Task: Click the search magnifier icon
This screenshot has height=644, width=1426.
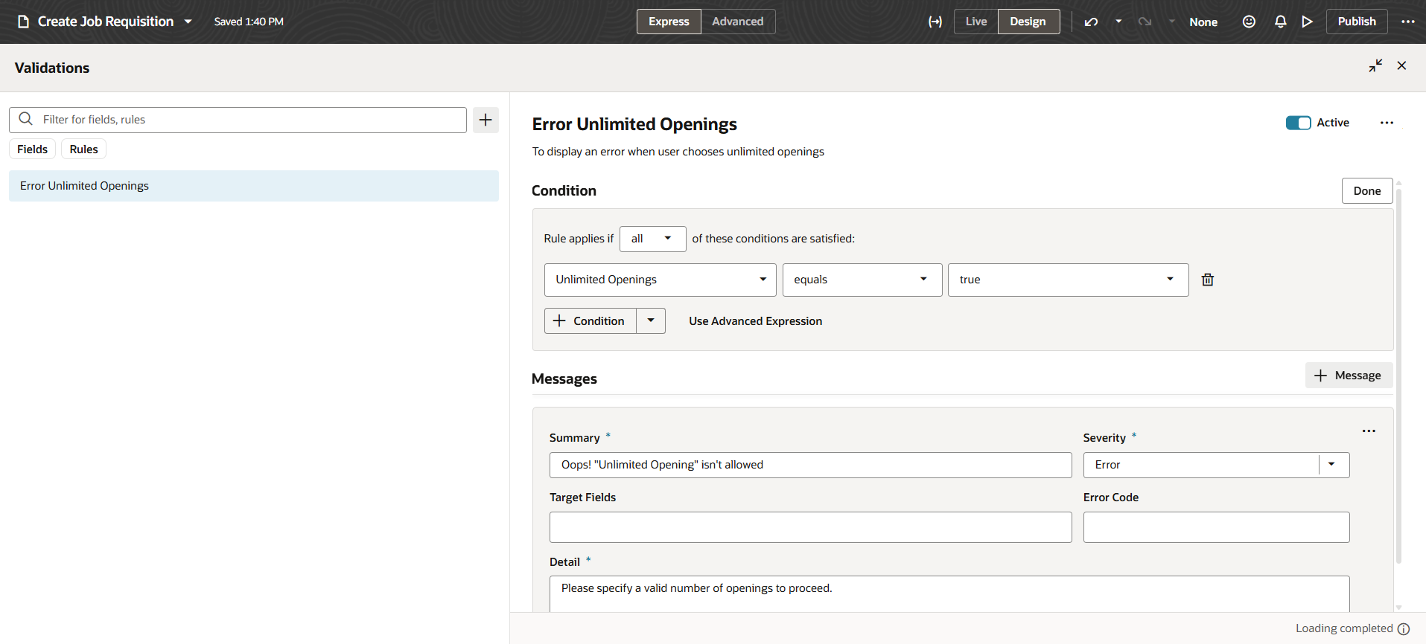Action: pyautogui.click(x=25, y=119)
